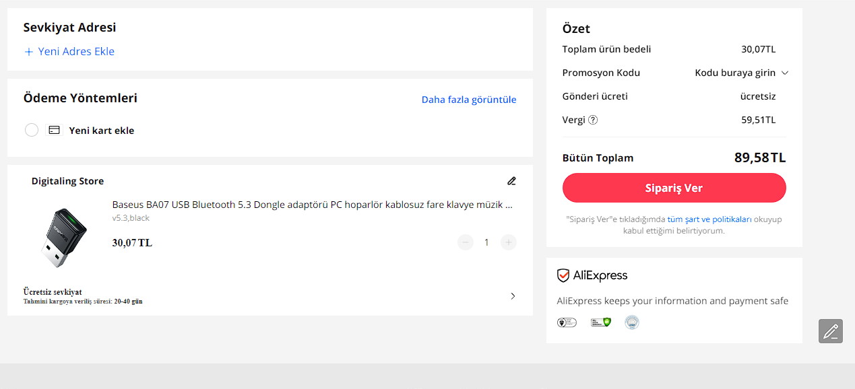
Task: Click Kodu buraya girin promo code field
Action: coord(735,73)
